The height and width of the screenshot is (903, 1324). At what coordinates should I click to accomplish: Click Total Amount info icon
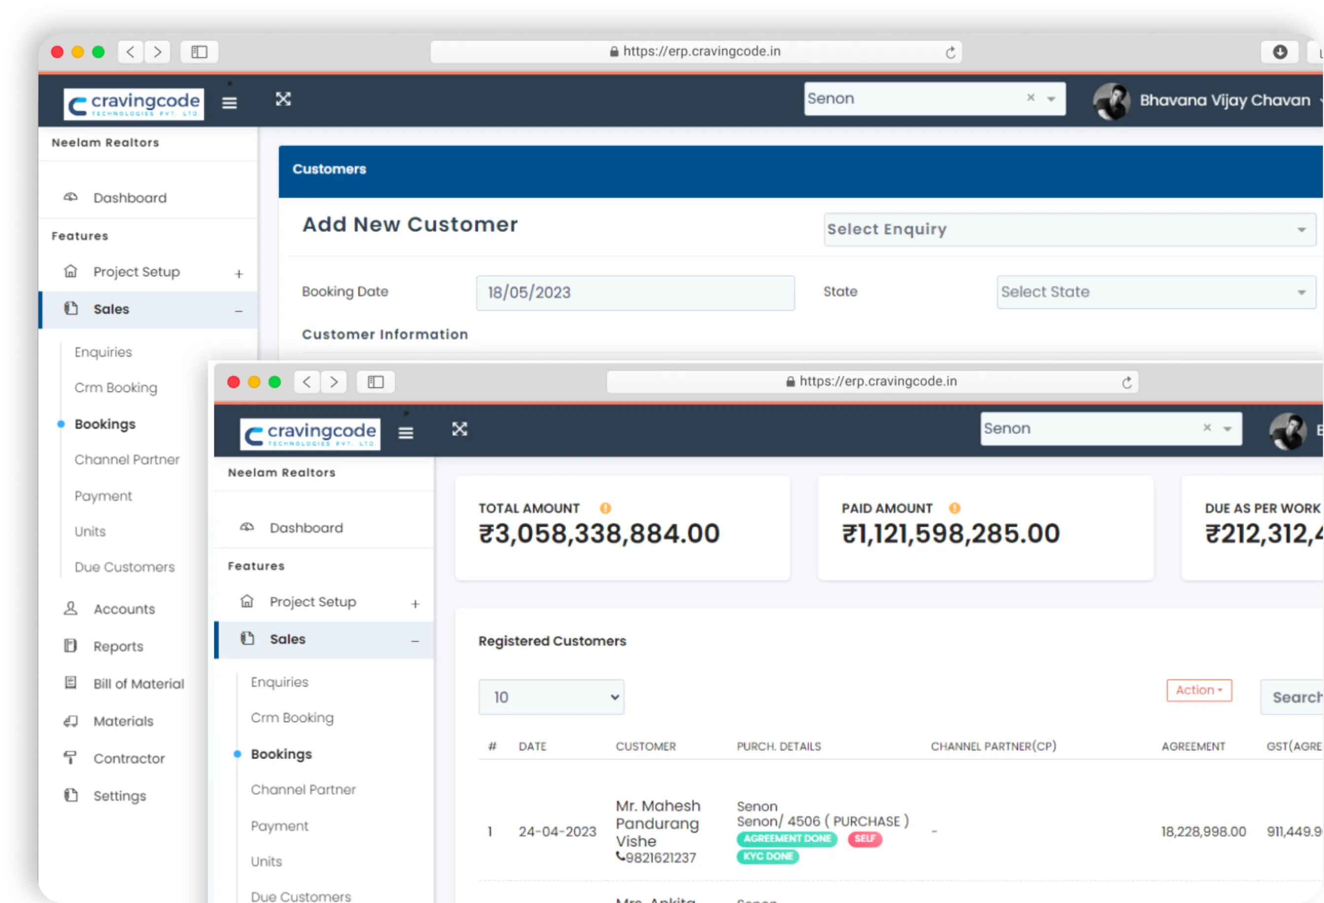[605, 508]
